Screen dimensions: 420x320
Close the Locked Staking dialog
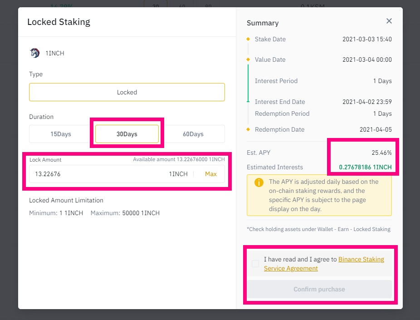coord(389,21)
